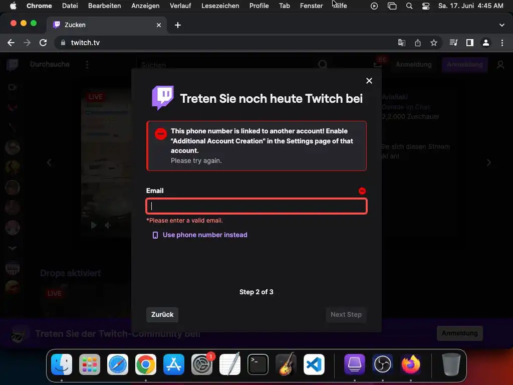
Task: Click the Now Playing menu bar icon
Action: pyautogui.click(x=374, y=6)
